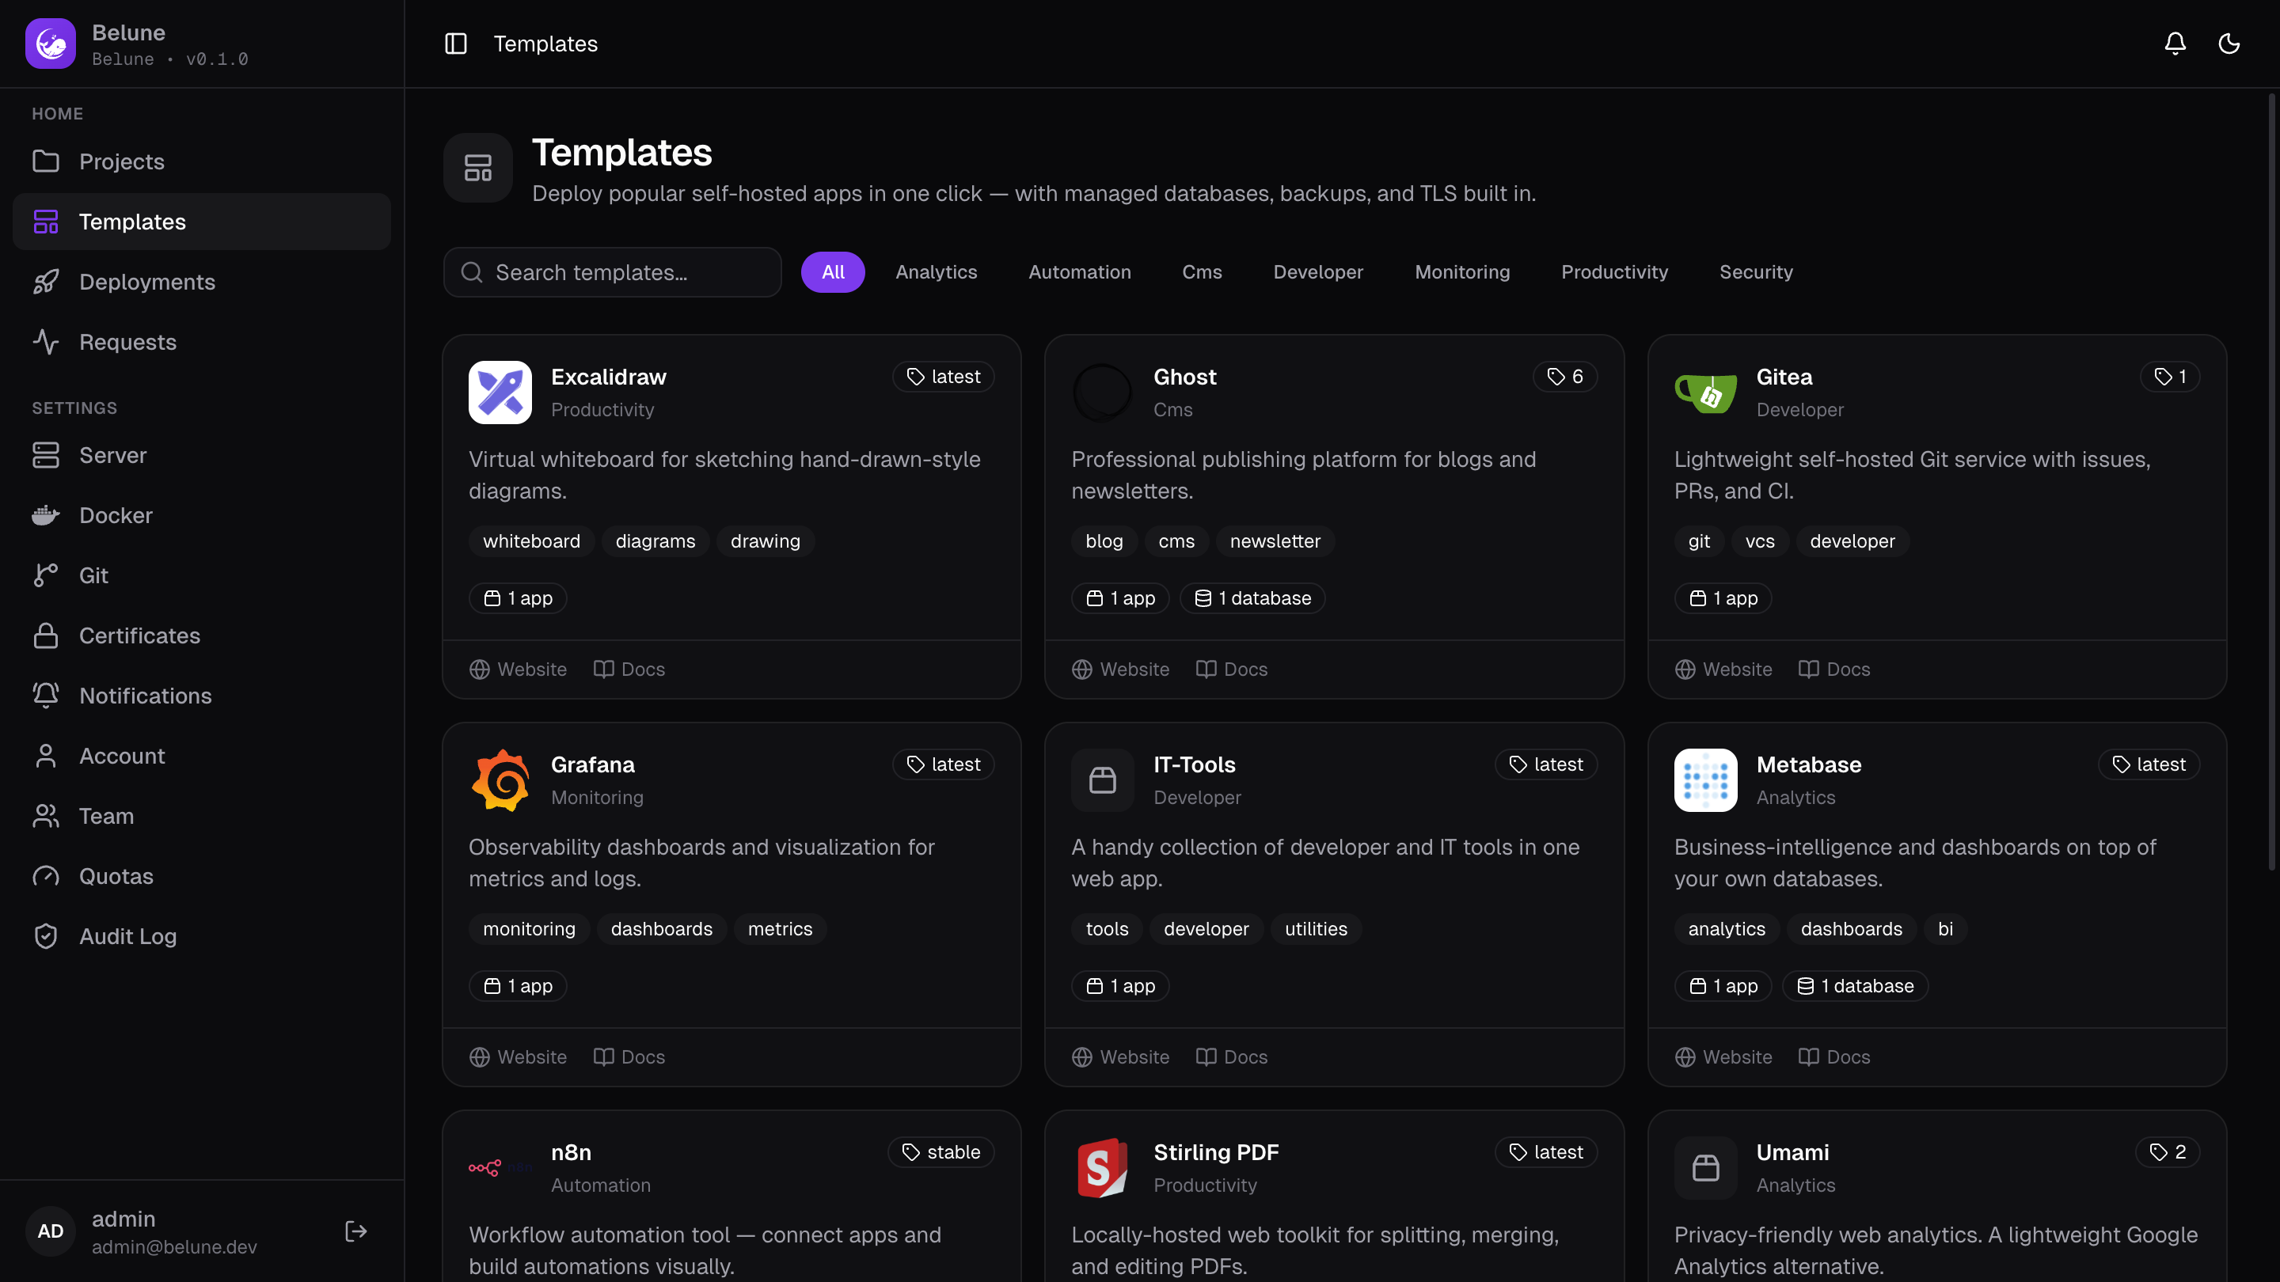Click the newsletter tag on Ghost
This screenshot has width=2280, height=1282.
1275,541
